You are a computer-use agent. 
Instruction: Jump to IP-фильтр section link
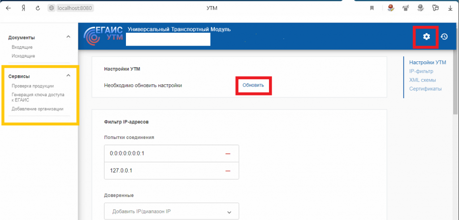[421, 71]
